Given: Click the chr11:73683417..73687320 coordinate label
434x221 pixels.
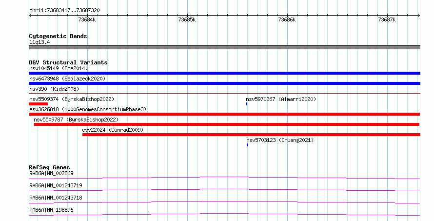Looking at the screenshot, I should click(64, 10).
